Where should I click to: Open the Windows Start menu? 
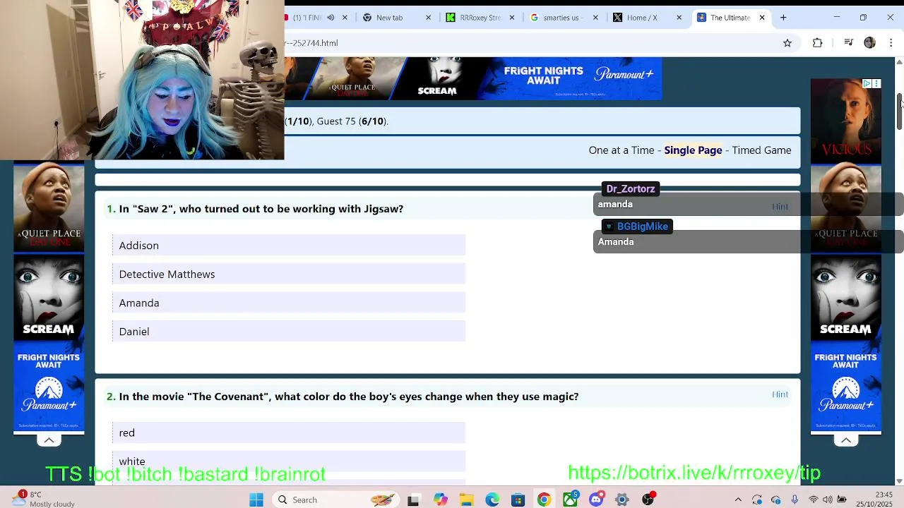[x=256, y=500]
